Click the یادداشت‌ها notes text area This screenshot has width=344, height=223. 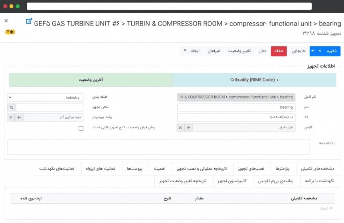point(158,147)
